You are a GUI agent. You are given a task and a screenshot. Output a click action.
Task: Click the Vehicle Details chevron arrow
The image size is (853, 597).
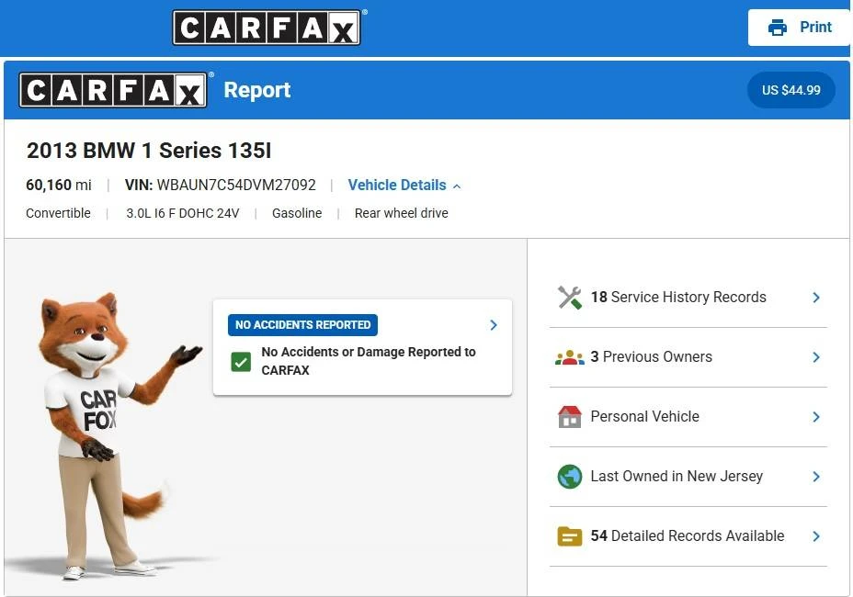pyautogui.click(x=457, y=186)
